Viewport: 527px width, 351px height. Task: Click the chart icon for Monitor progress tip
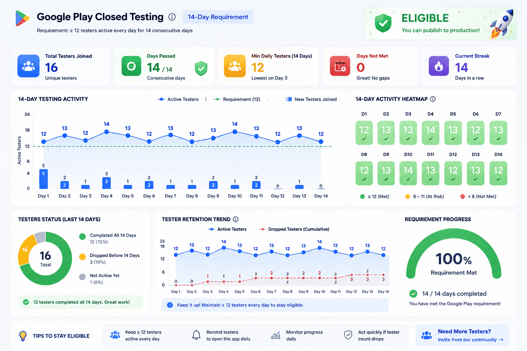click(276, 335)
